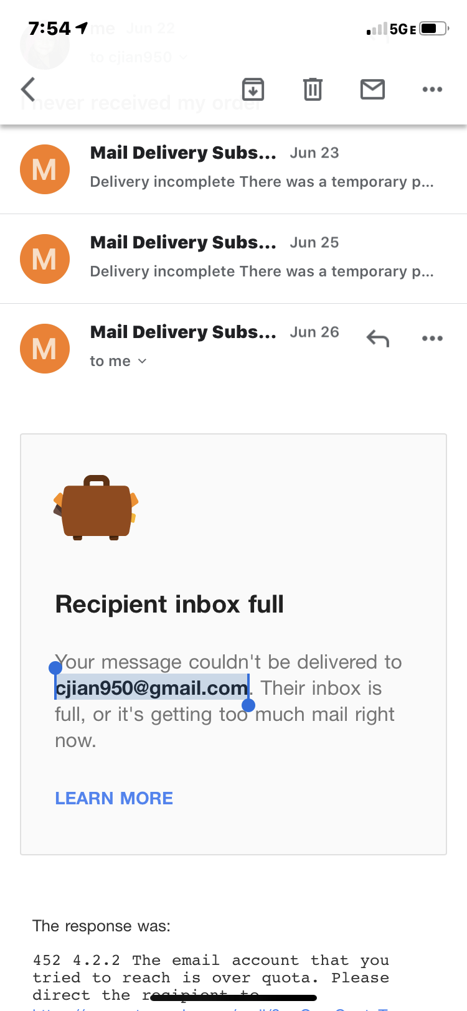467x1011 pixels.
Task: Tap the back arrow in the toolbar
Action: coord(28,90)
